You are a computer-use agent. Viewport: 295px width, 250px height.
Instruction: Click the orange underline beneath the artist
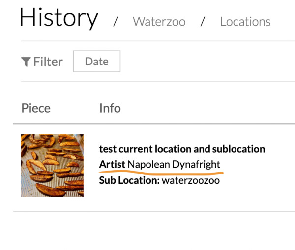click(162, 173)
